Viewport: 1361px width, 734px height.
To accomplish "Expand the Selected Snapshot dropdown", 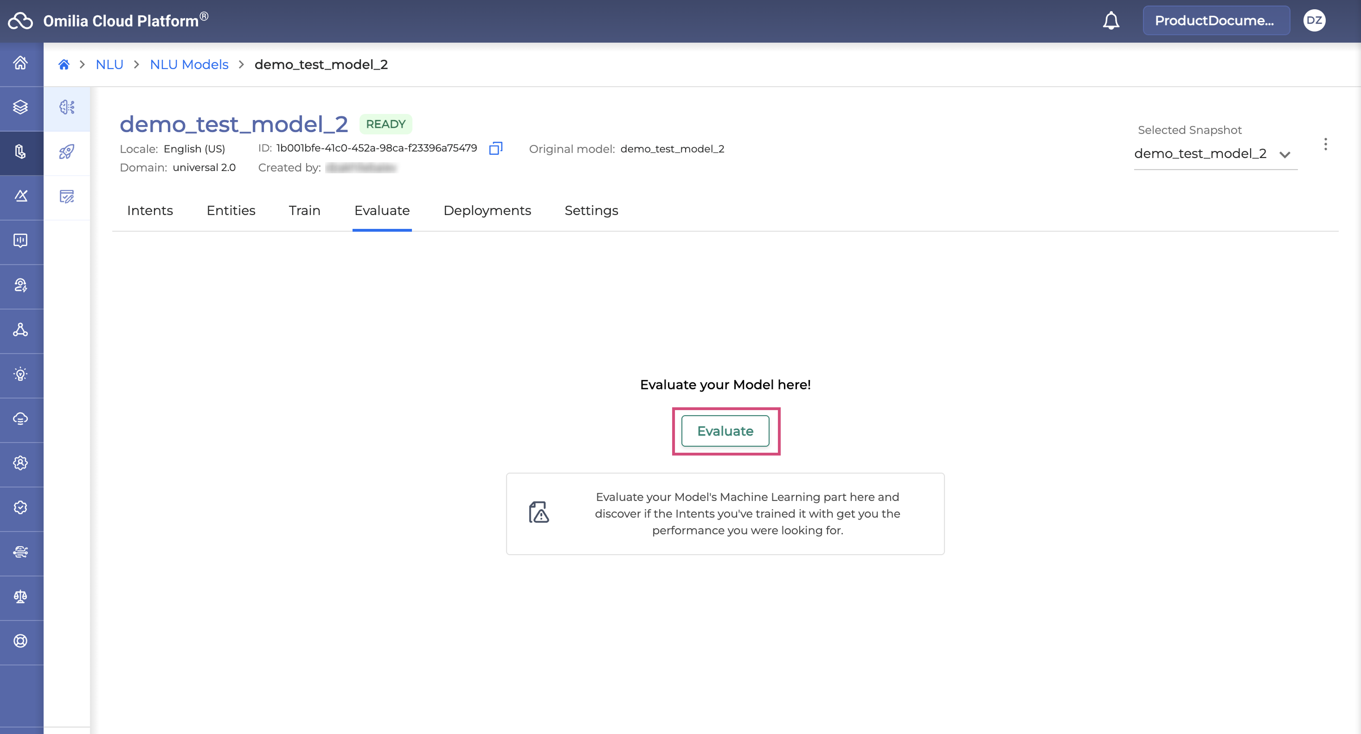I will pos(1215,153).
